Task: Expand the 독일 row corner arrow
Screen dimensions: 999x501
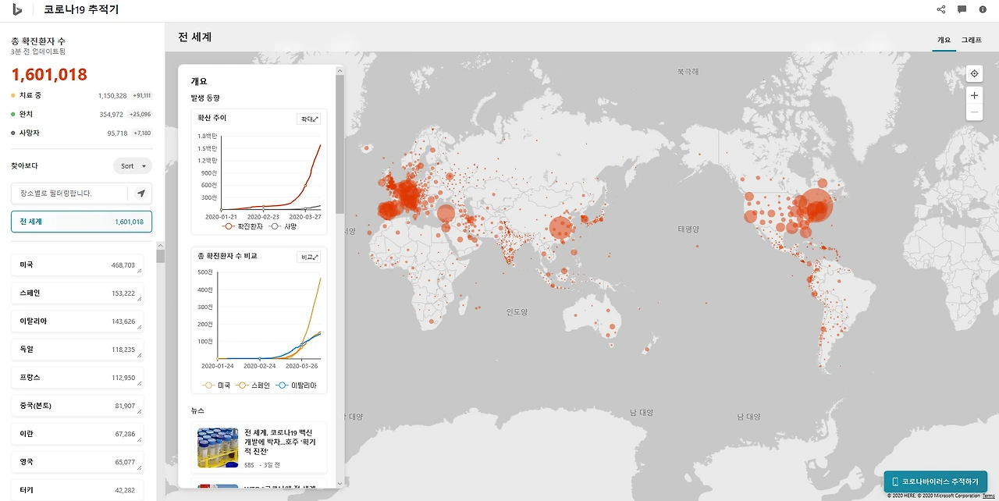Action: pos(140,356)
